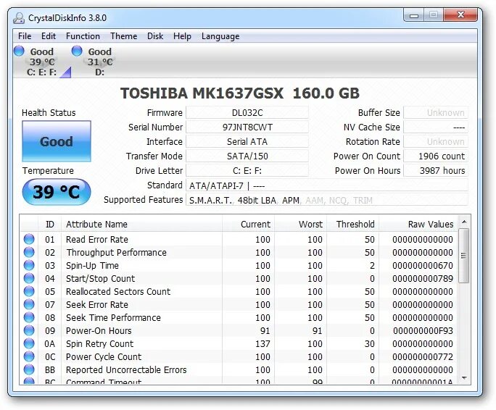This screenshot has width=496, height=410.
Task: Select the Read Error Rate attribute name
Action: click(97, 239)
